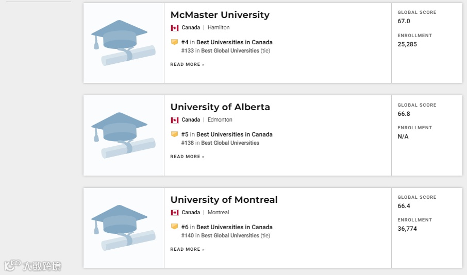Click the gold badge icon beside #4 ranking
This screenshot has width=467, height=275.
pos(174,42)
